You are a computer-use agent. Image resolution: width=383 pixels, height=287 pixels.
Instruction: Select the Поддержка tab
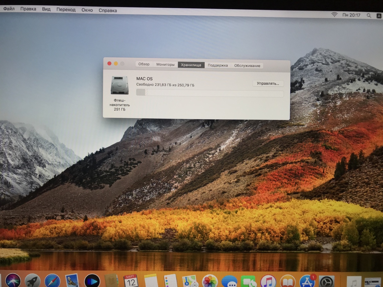coord(218,65)
